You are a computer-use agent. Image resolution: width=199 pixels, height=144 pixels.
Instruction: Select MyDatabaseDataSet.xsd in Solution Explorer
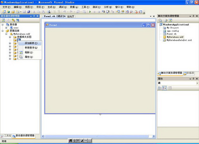click(x=179, y=40)
